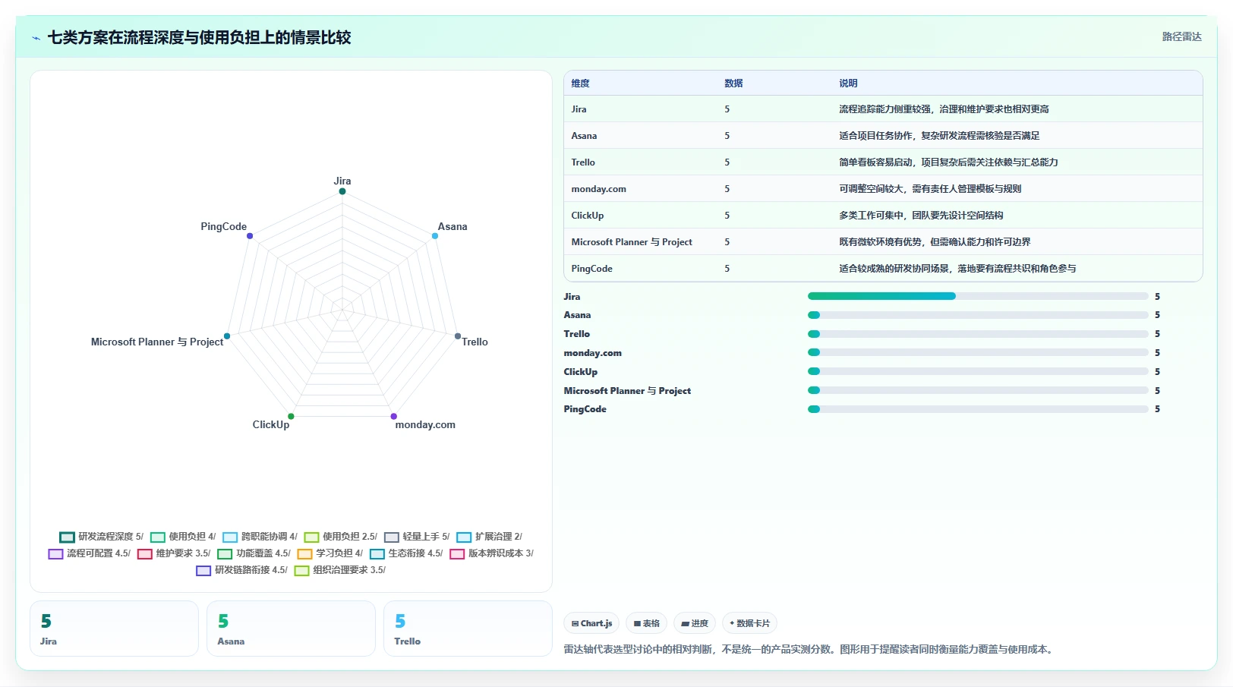Click the monday.com data point on radar
This screenshot has width=1233, height=687.
(394, 416)
